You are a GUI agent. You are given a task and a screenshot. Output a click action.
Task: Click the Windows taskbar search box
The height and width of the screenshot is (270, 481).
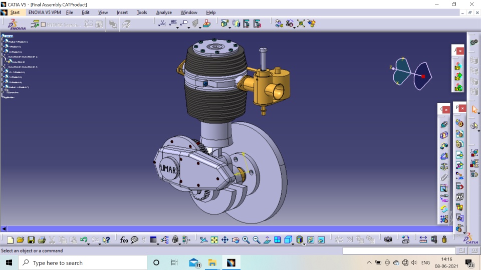(83, 262)
